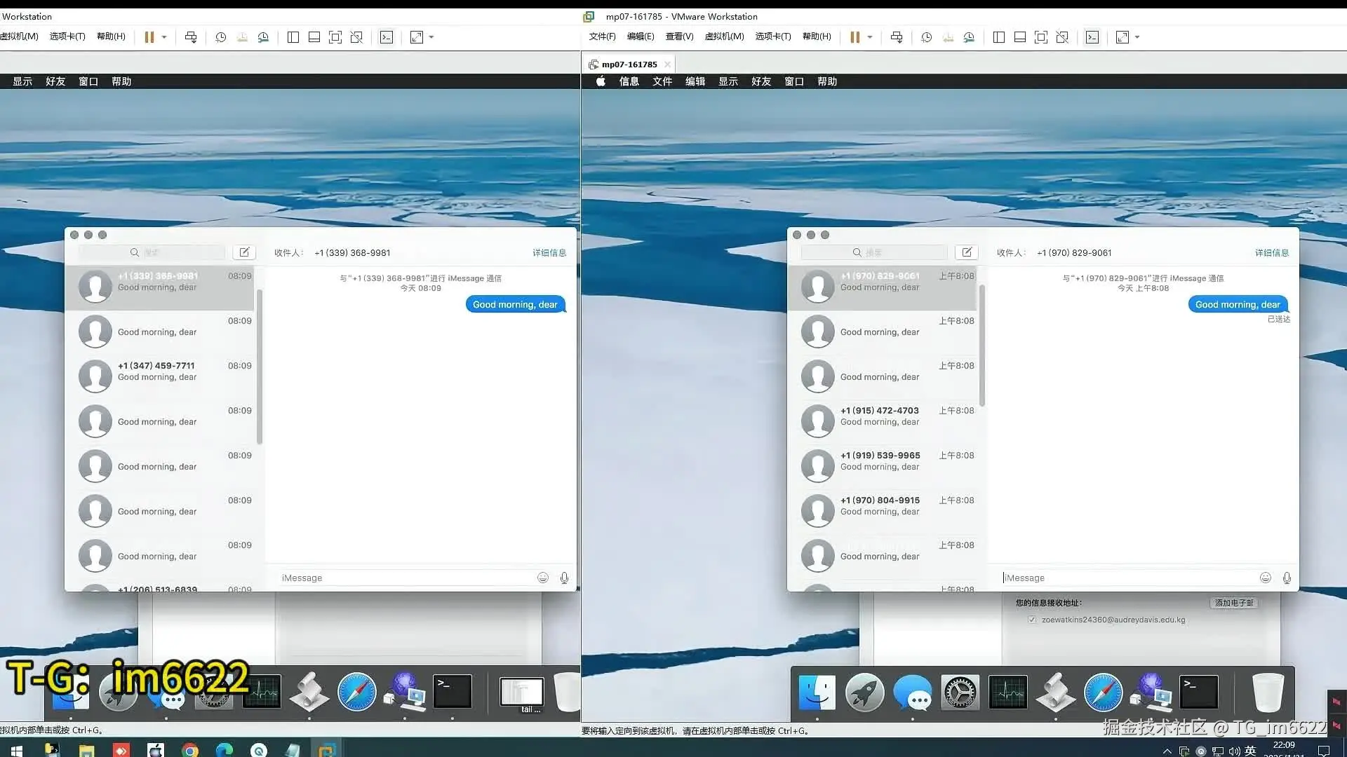This screenshot has height=757, width=1347.
Task: Open Safari in right VM dock
Action: tap(1102, 693)
